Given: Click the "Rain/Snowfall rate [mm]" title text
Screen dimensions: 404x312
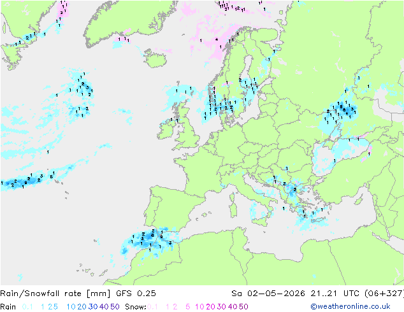Looking at the screenshot, I should point(55,294).
